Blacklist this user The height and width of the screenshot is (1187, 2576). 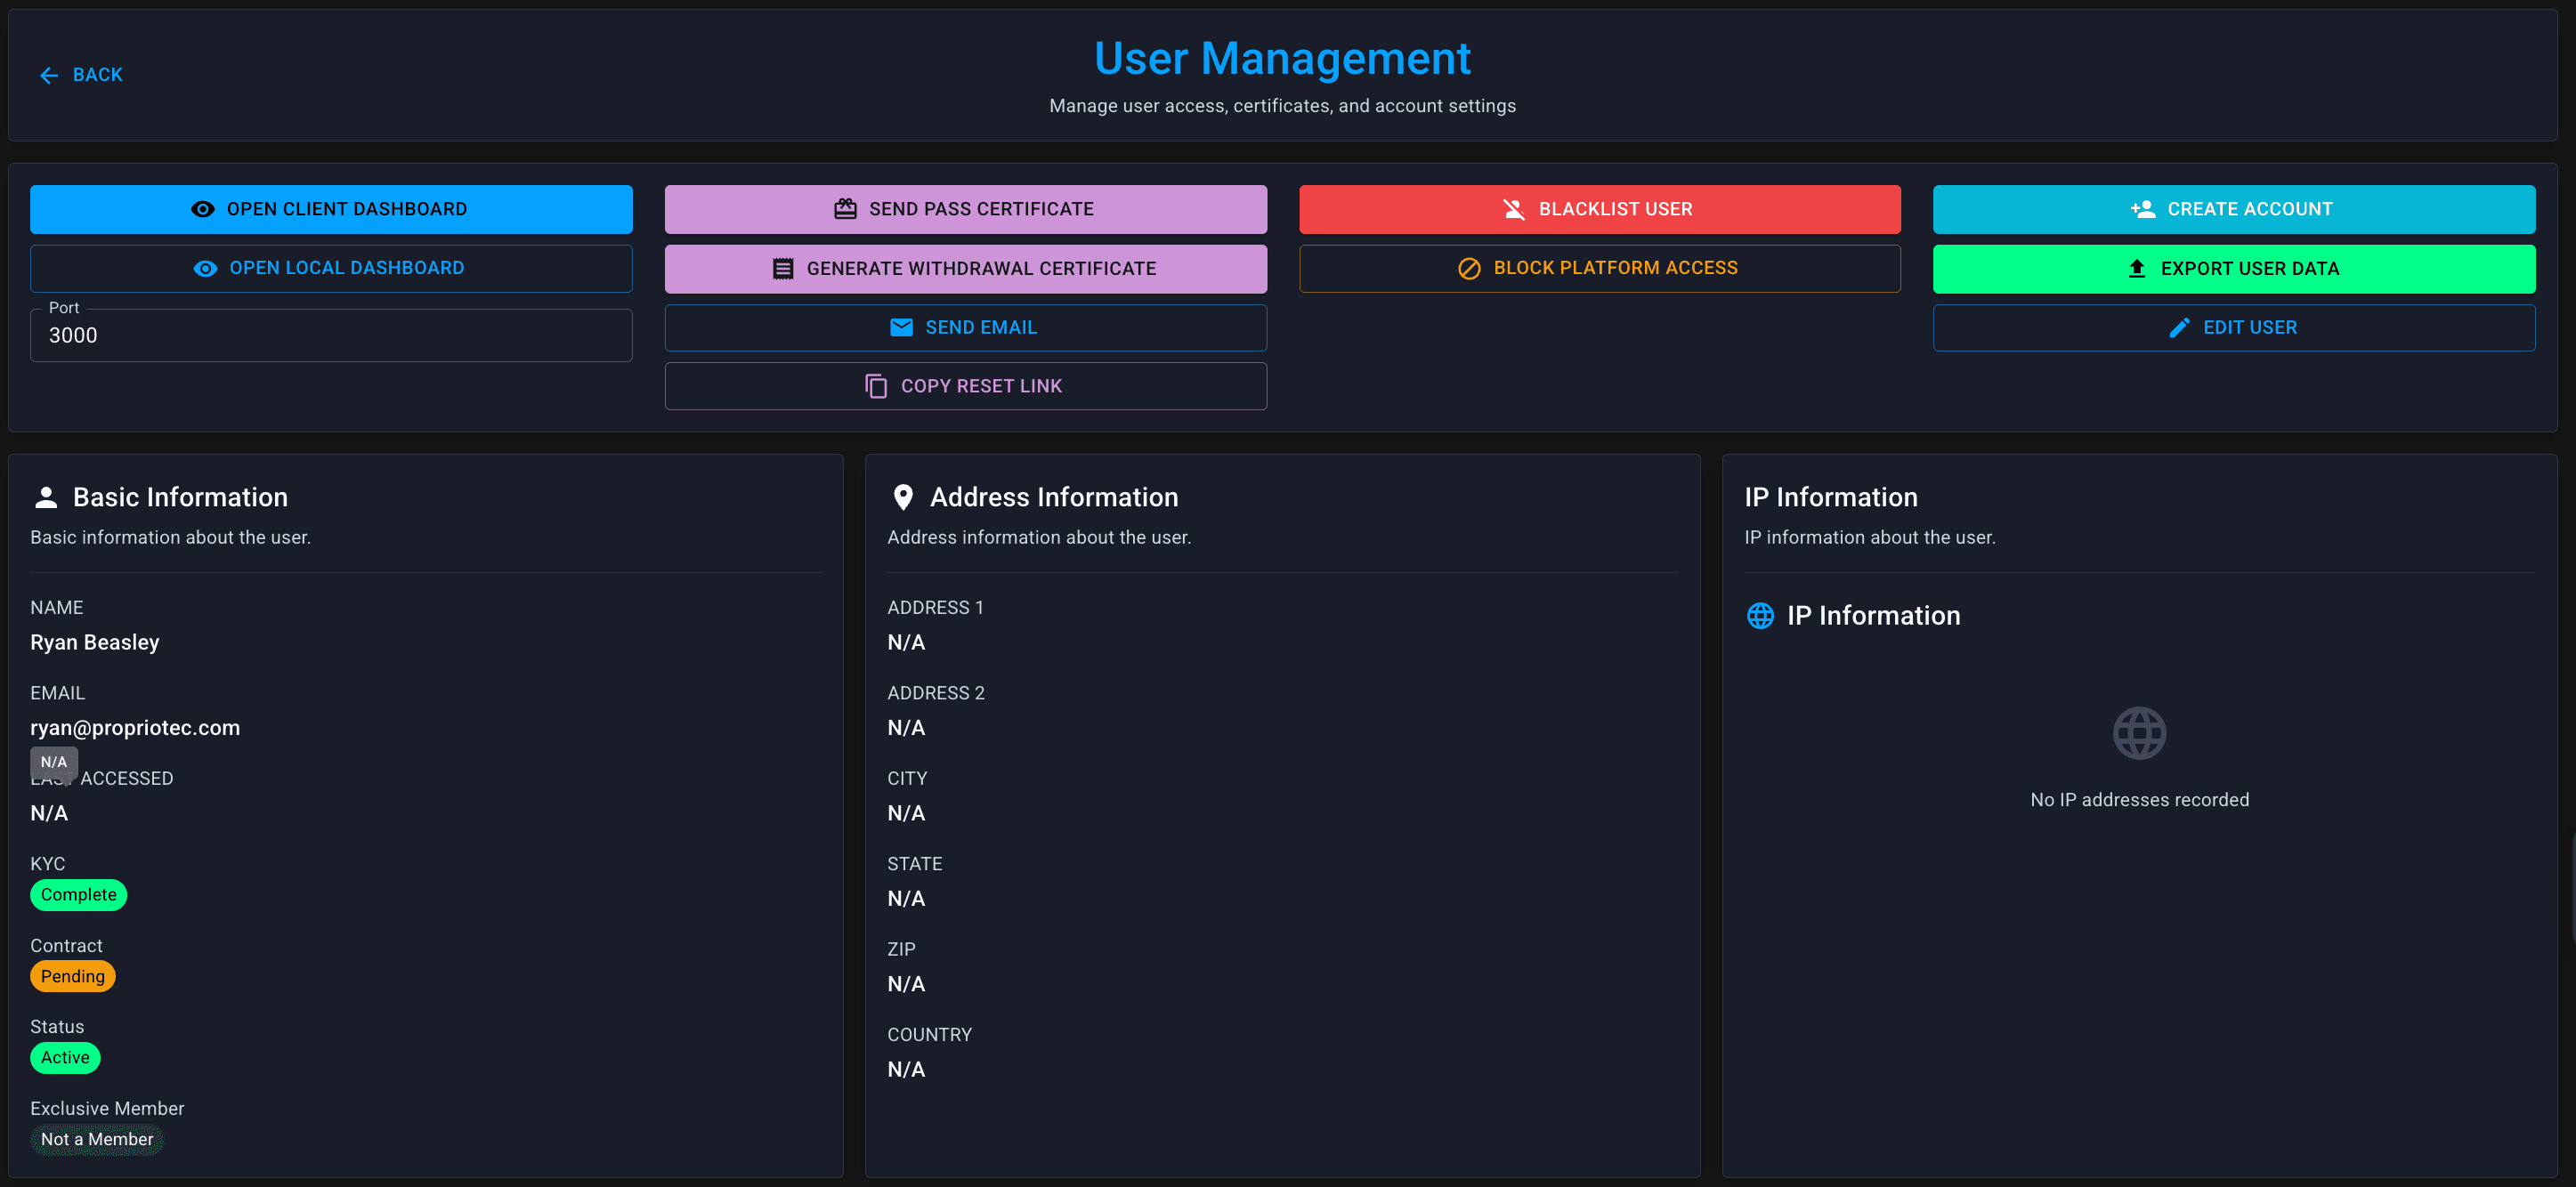pos(1600,209)
